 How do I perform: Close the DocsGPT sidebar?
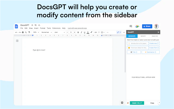pyautogui.click(x=158, y=32)
